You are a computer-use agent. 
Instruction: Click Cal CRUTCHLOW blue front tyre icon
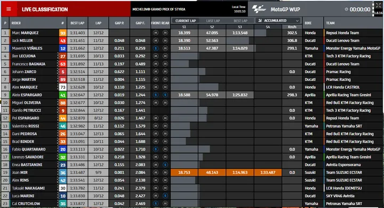click(x=156, y=204)
